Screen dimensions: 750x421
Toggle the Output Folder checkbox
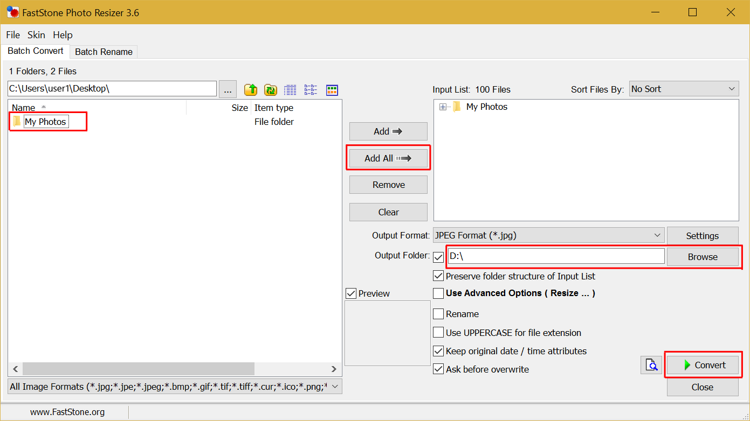pos(438,257)
